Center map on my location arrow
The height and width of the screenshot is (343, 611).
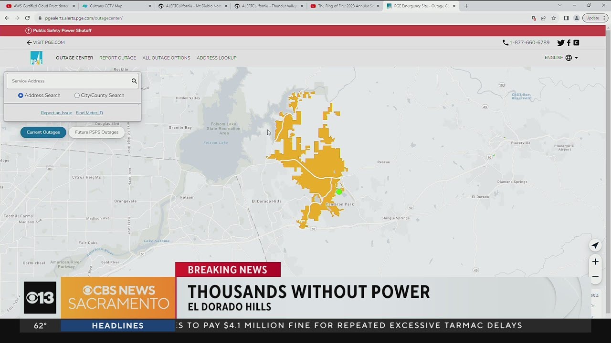pos(595,246)
